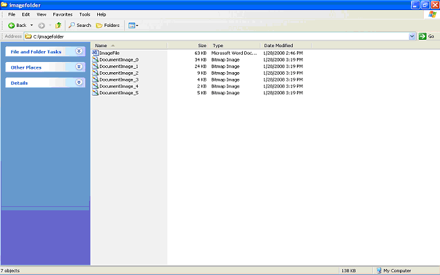440x275 pixels.
Task: Click the DocumentImage_2 file name
Action: pos(119,73)
